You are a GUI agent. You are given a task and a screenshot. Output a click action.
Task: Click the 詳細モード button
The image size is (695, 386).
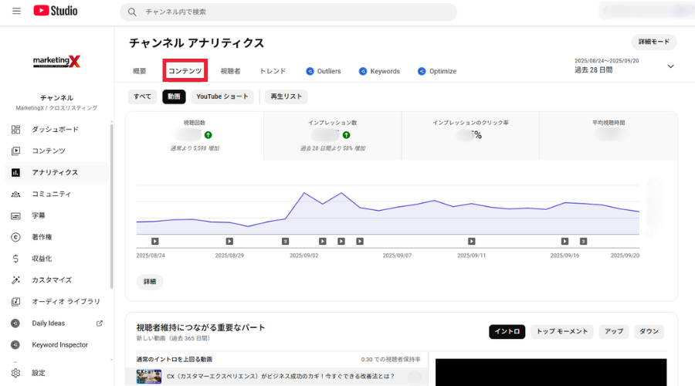click(653, 42)
